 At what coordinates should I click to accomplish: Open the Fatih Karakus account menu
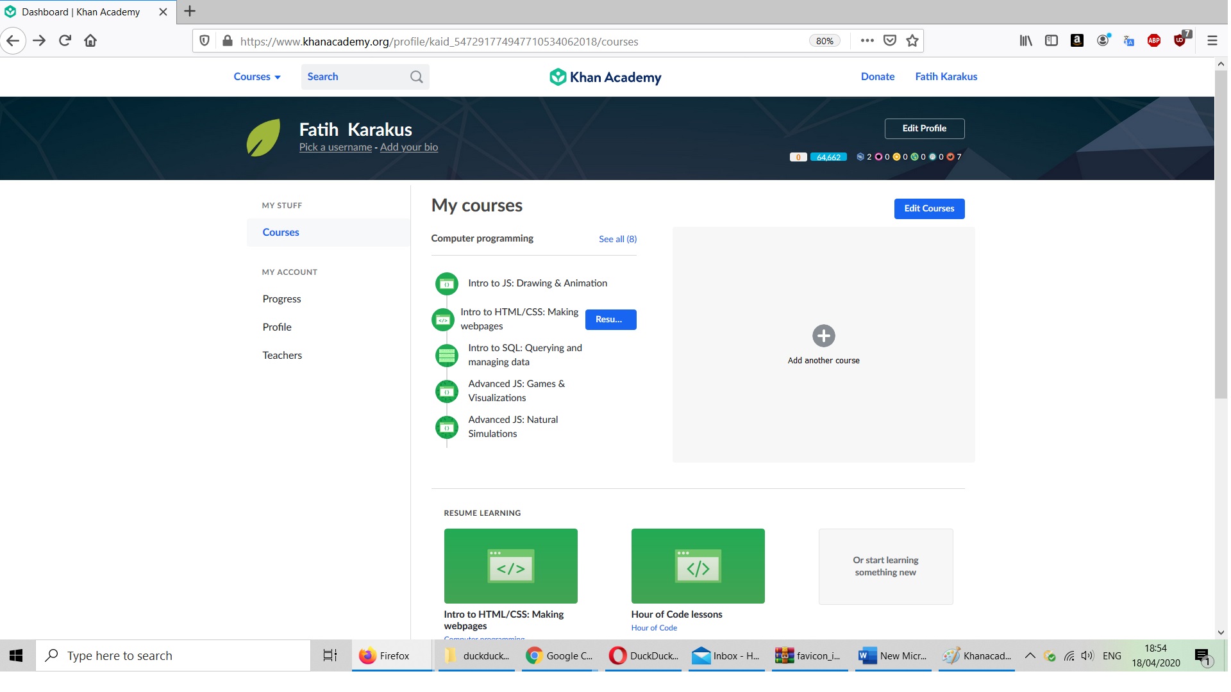(946, 77)
